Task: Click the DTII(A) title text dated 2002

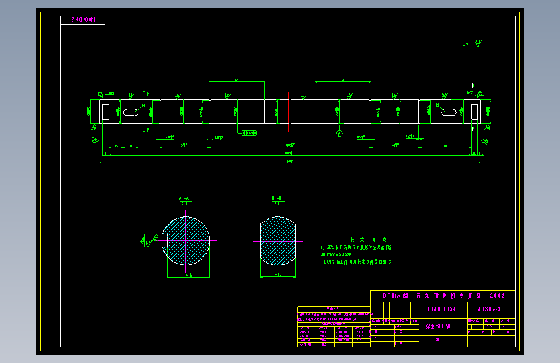Action: (443, 296)
